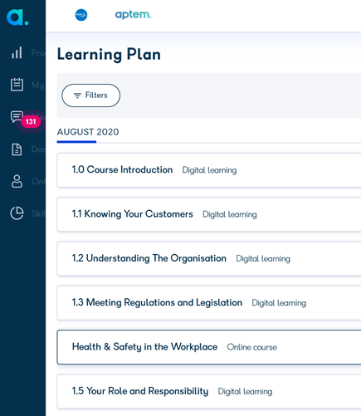Open Health & Safety in the Workplace course
The image size is (361, 416).
pyautogui.click(x=209, y=347)
